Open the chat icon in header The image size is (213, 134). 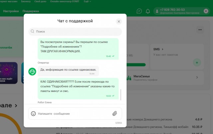[x=139, y=11]
